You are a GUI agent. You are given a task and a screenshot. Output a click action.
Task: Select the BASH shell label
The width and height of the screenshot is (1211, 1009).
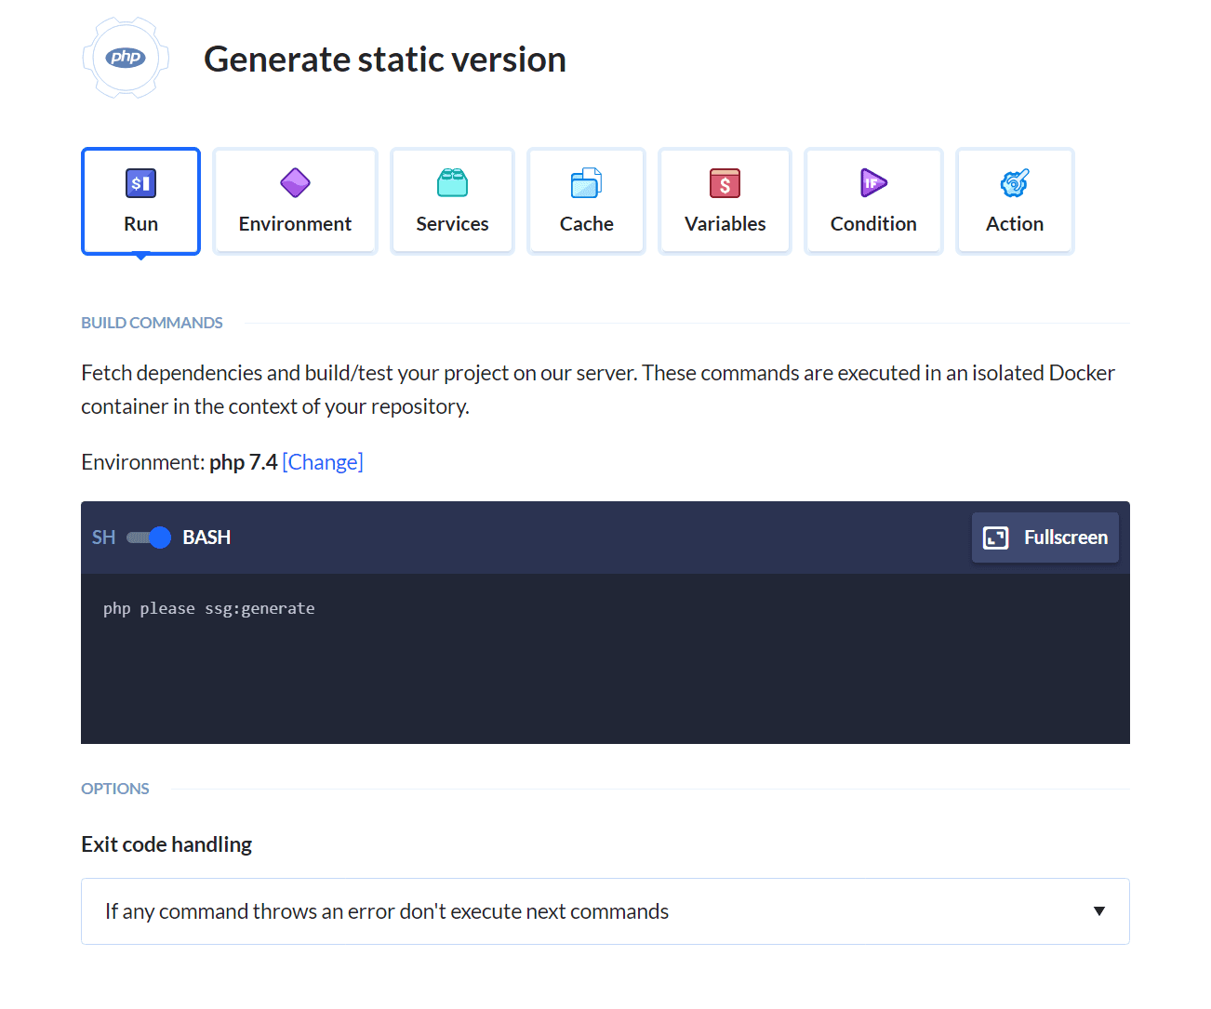(x=206, y=538)
